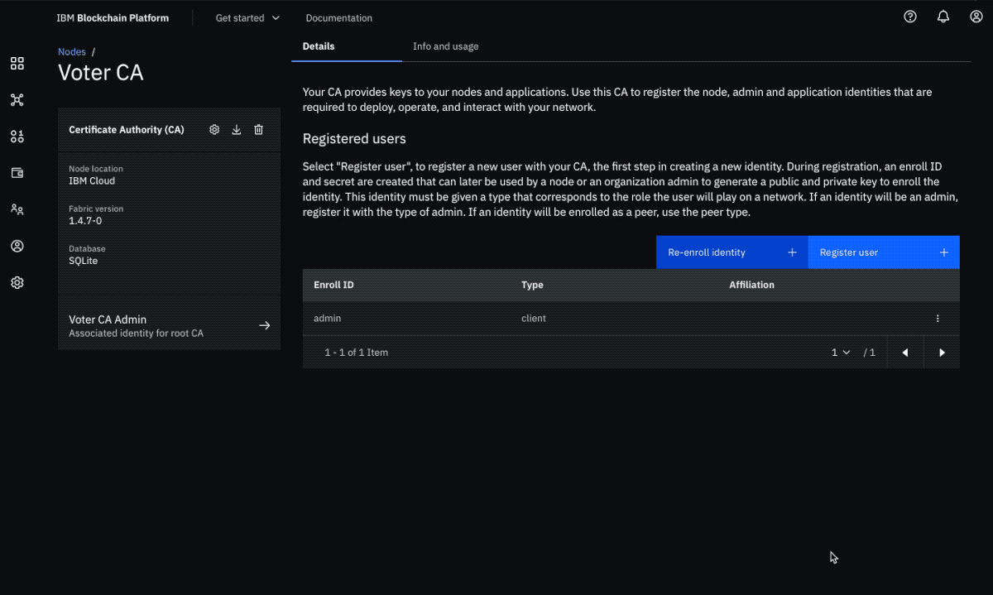Click the Voter CA Admin arrow icon

click(265, 325)
